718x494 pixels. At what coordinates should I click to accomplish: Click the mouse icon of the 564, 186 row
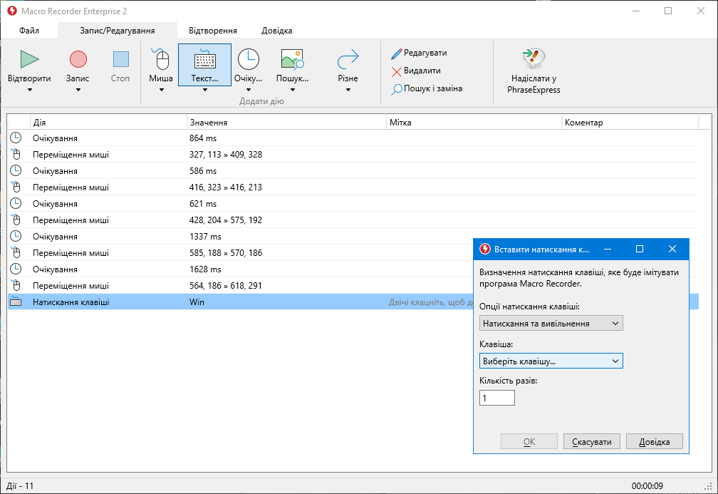[x=16, y=285]
